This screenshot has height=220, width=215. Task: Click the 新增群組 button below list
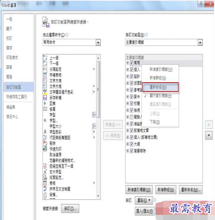[166, 190]
